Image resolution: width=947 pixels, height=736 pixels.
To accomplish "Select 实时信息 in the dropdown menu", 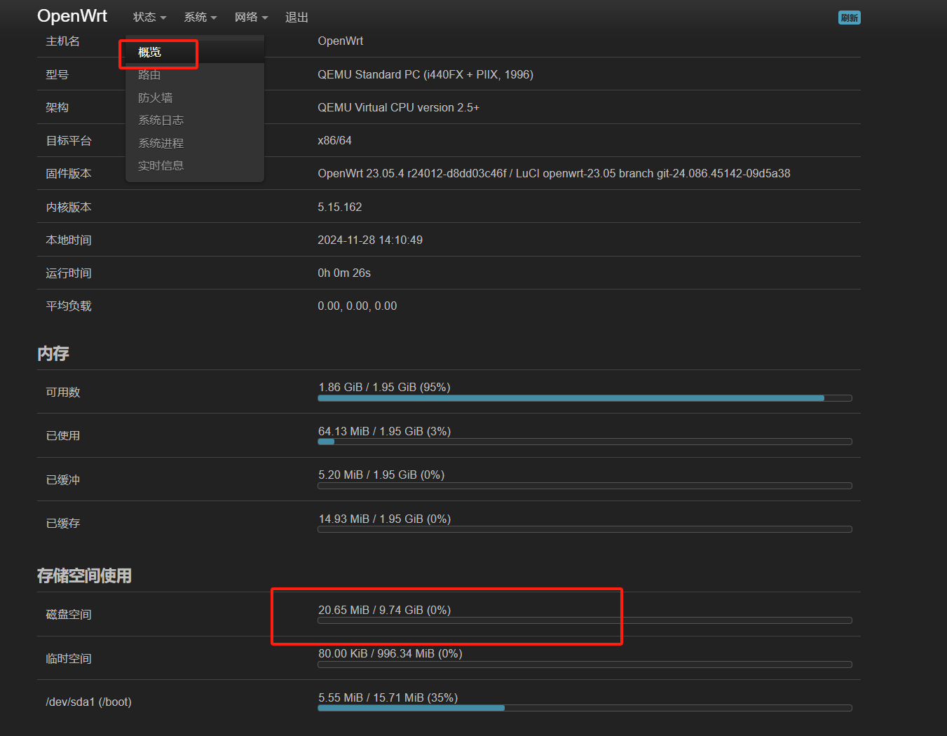I will [x=195, y=165].
